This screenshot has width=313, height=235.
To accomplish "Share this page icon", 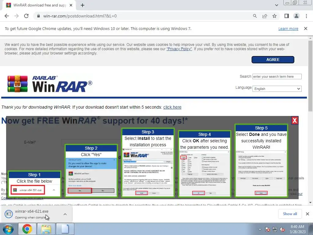I will (265, 16).
